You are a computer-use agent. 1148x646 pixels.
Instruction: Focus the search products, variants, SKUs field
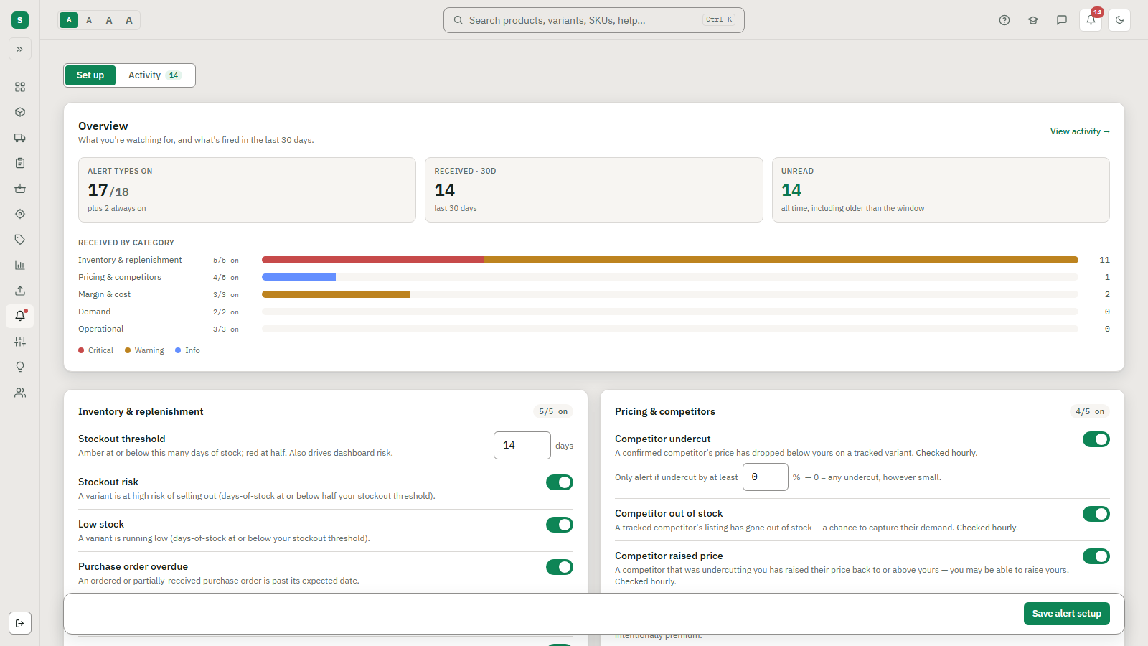(x=594, y=20)
